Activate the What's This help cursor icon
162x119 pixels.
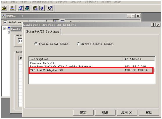click(x=50, y=8)
